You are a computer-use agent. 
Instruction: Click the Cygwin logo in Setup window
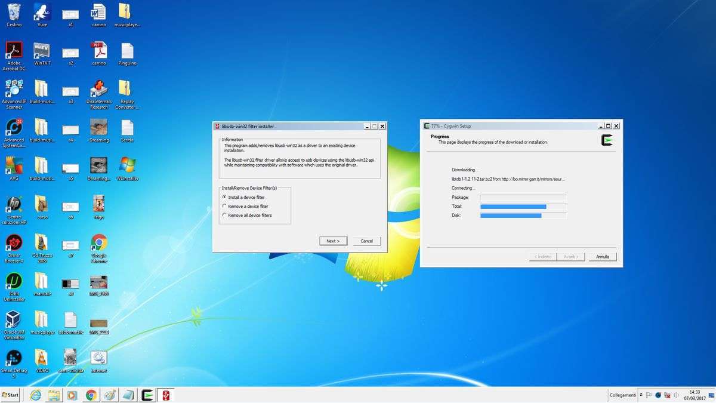[607, 140]
